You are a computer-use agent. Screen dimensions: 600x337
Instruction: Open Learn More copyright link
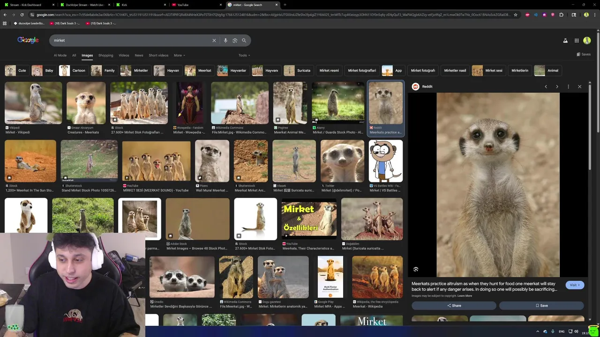[465, 296]
